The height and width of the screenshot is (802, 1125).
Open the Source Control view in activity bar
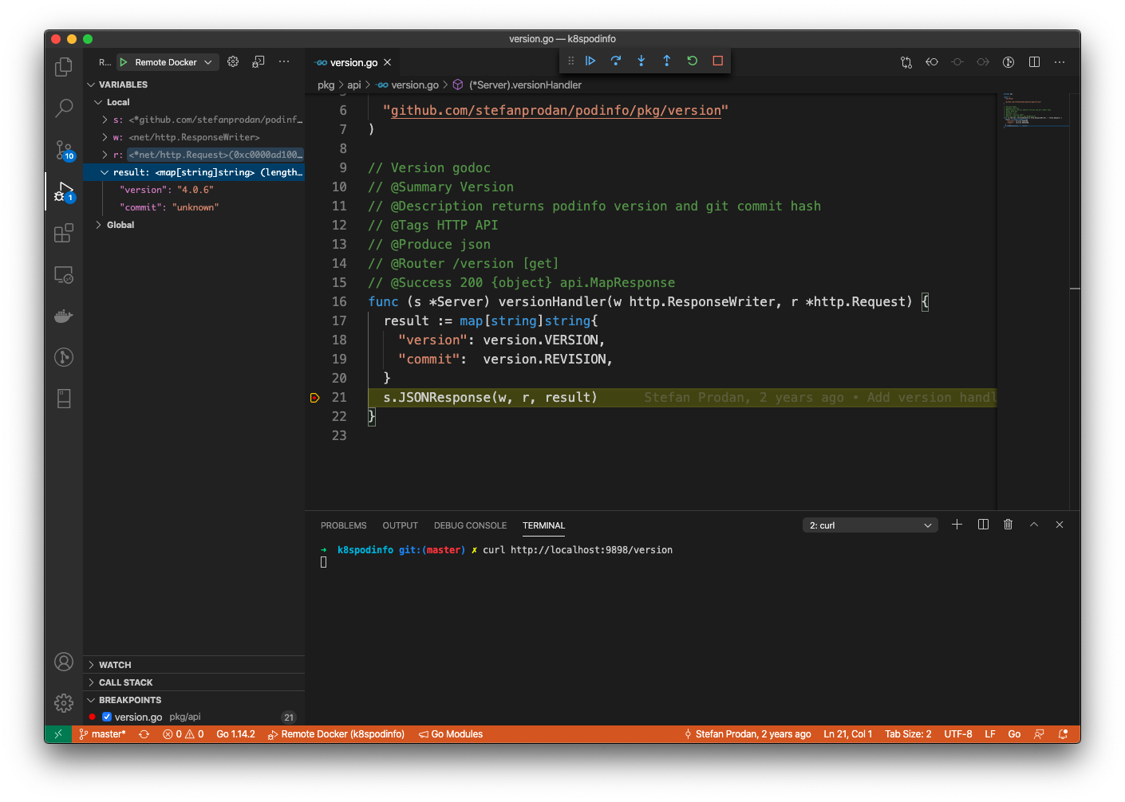click(64, 149)
